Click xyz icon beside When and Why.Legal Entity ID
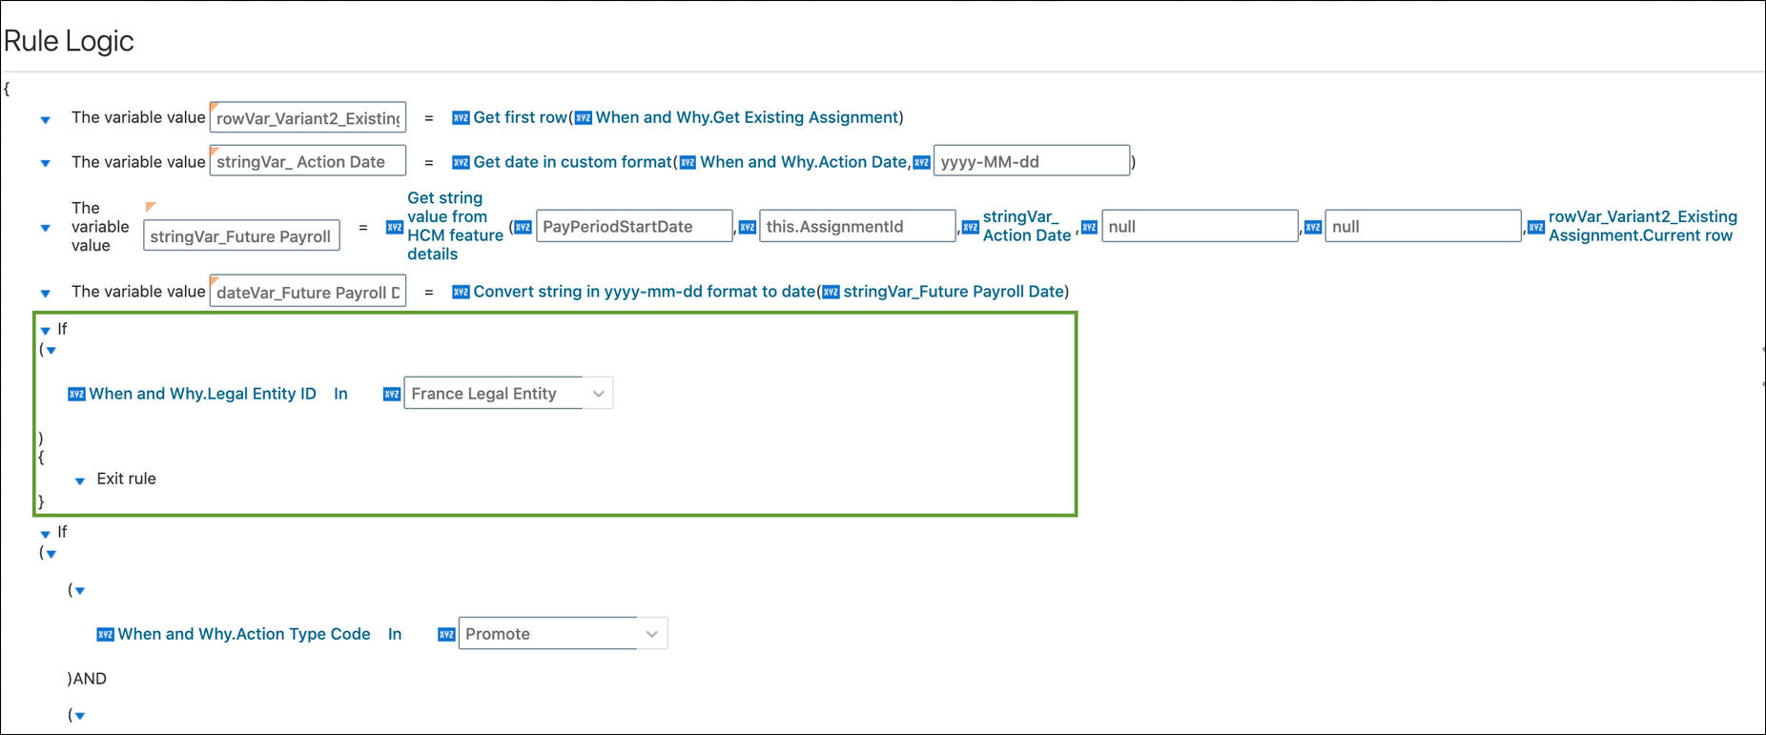1766x735 pixels. tap(76, 395)
